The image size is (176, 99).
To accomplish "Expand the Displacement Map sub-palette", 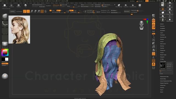I will coord(164,76).
